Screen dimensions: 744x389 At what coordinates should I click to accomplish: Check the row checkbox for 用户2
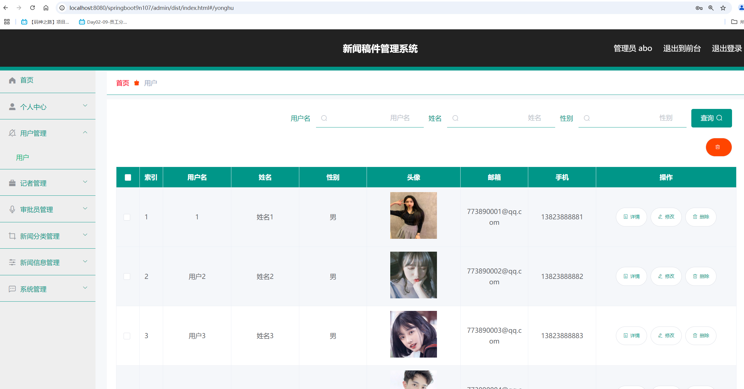tap(127, 276)
